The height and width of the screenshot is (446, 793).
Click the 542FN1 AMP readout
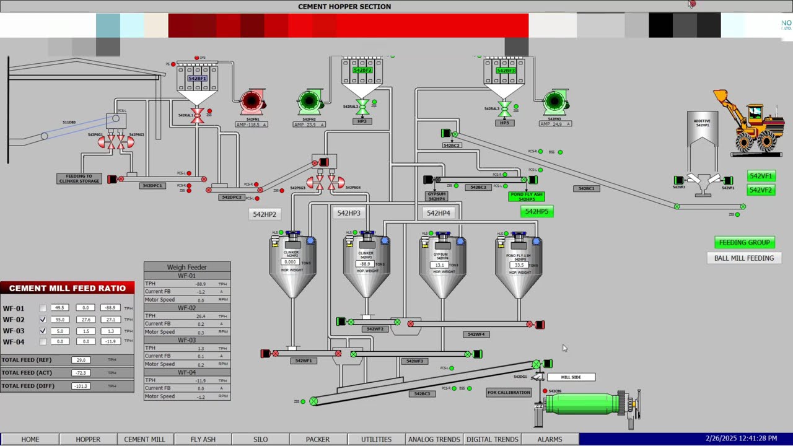coord(251,125)
